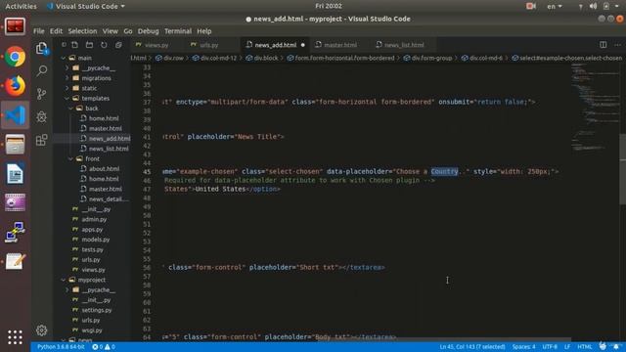The height and width of the screenshot is (352, 626).
Task: Open Visual Studio Code app menu
Action: click(x=86, y=6)
